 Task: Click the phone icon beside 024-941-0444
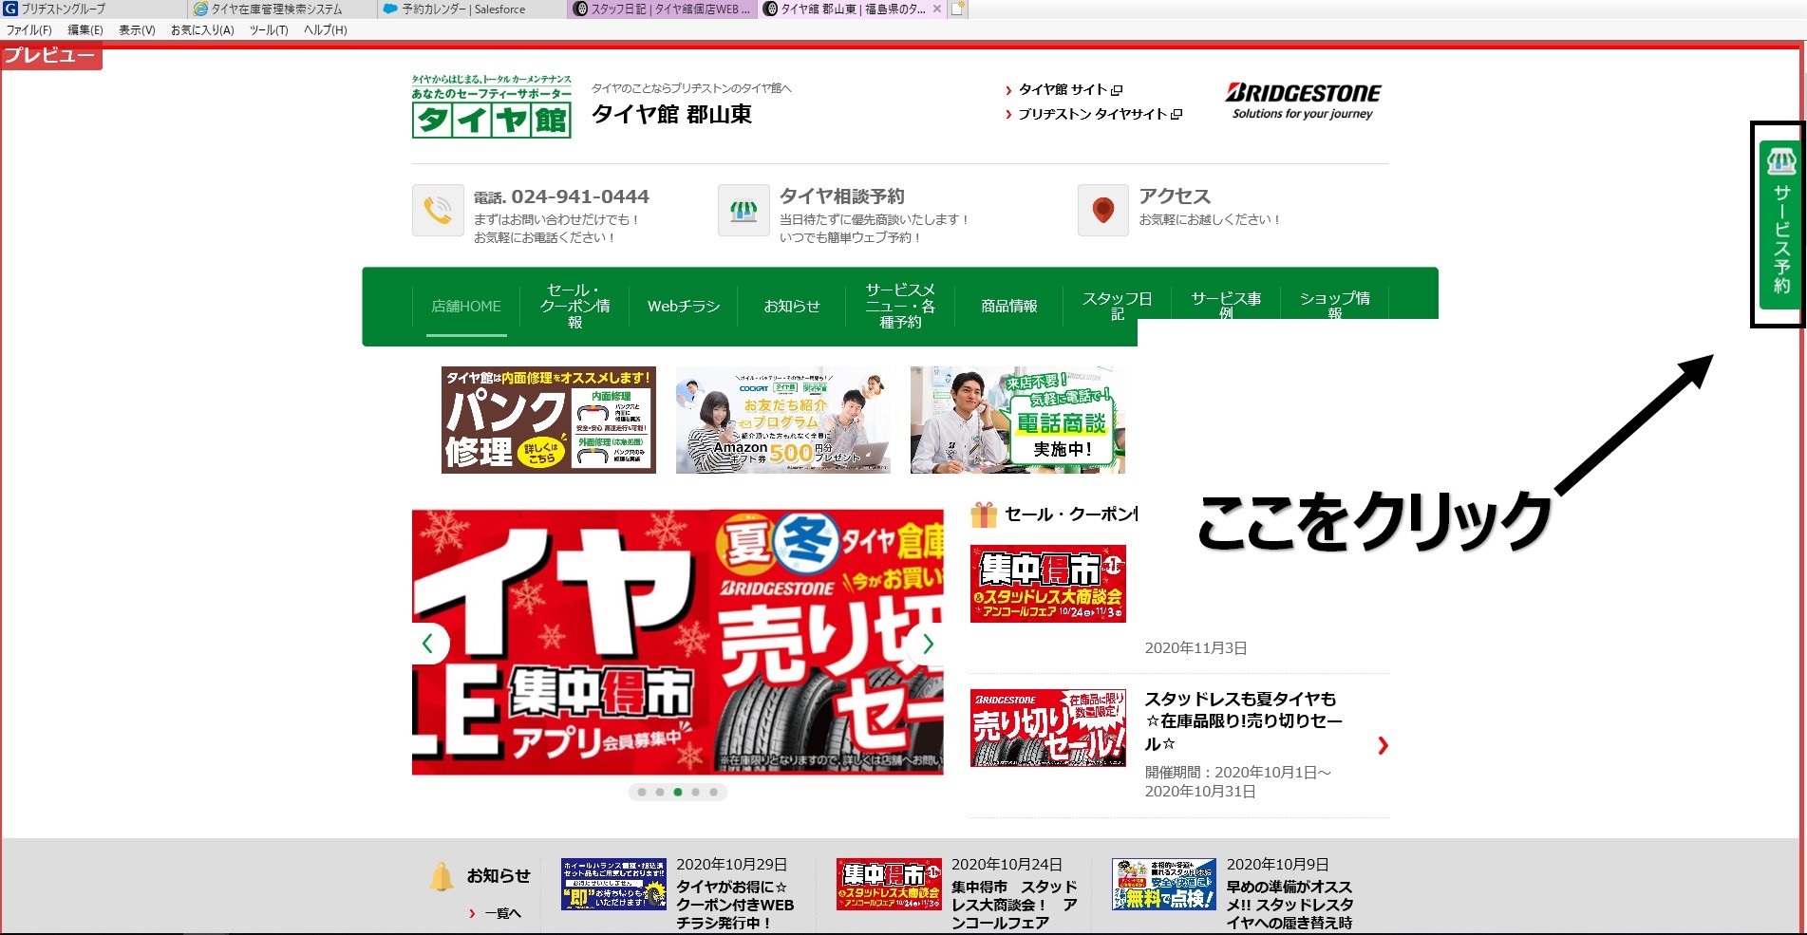(x=438, y=210)
